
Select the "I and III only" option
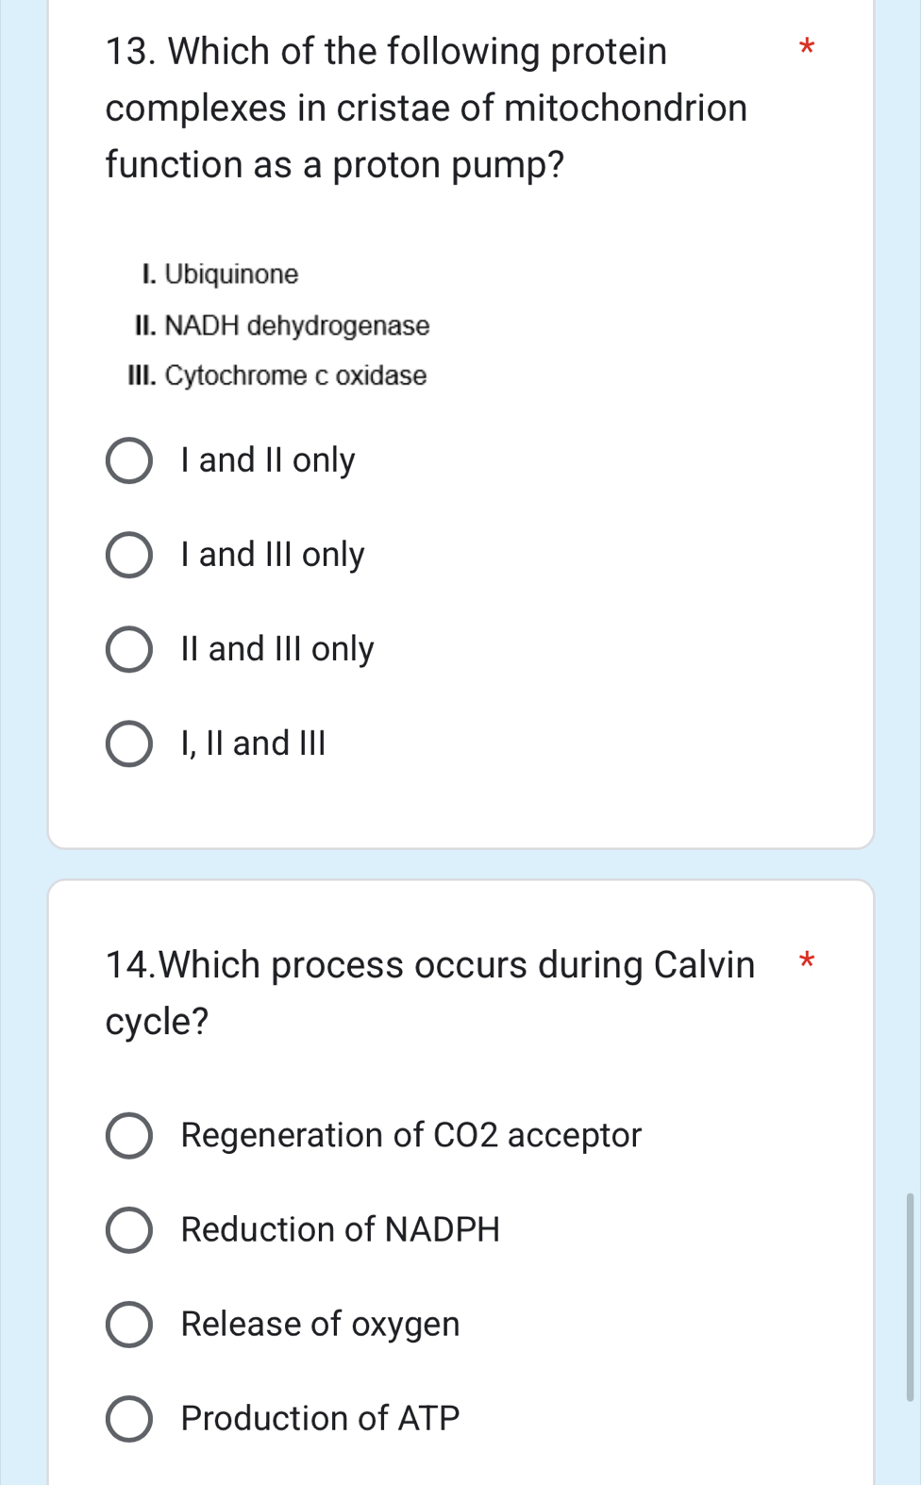coord(128,555)
